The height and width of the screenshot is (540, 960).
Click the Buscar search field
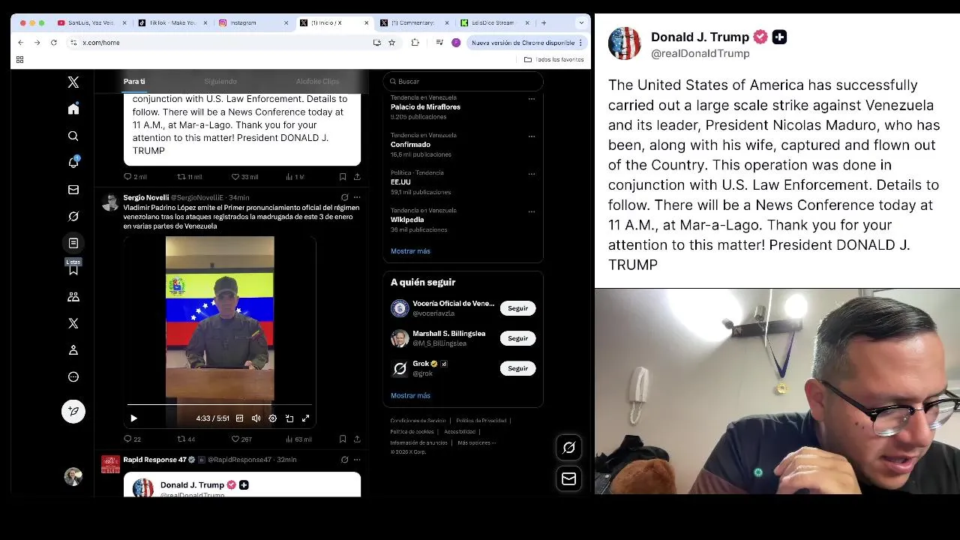[463, 81]
